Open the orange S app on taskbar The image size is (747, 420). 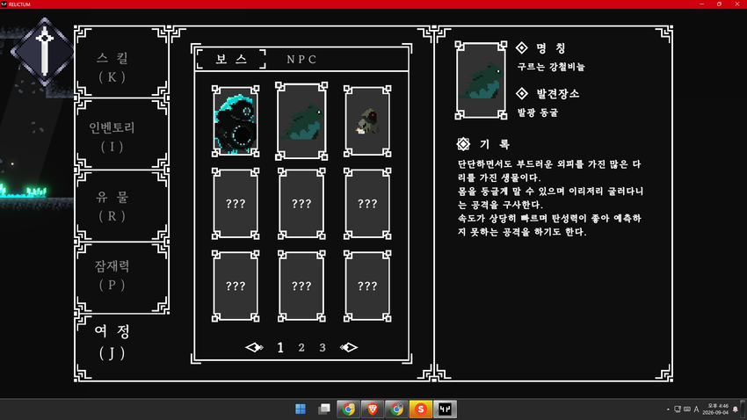421,409
